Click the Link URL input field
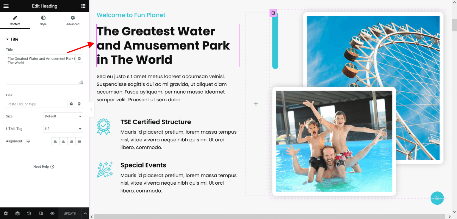This screenshot has width=457, height=219. 37,104
